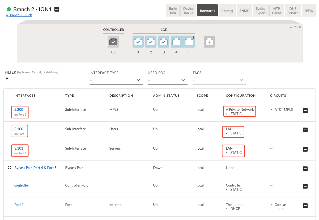Switch to the Routing tab
The width and height of the screenshot is (319, 220).
227,11
